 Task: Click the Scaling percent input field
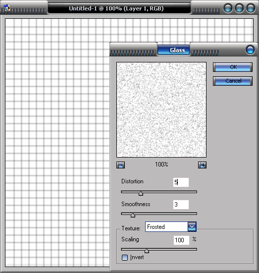[181, 240]
